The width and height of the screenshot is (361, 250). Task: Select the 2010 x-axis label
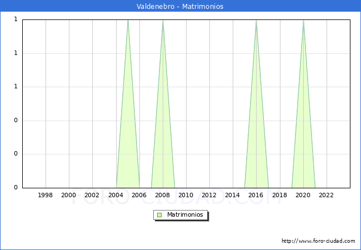tap(186, 195)
